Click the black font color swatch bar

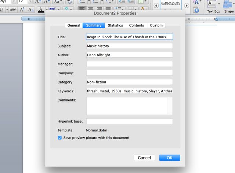[x=40, y=12]
